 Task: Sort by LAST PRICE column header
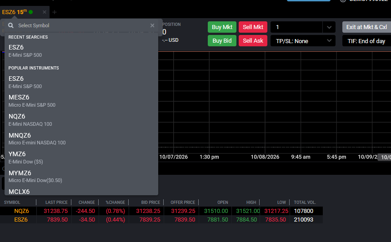pyautogui.click(x=56, y=202)
